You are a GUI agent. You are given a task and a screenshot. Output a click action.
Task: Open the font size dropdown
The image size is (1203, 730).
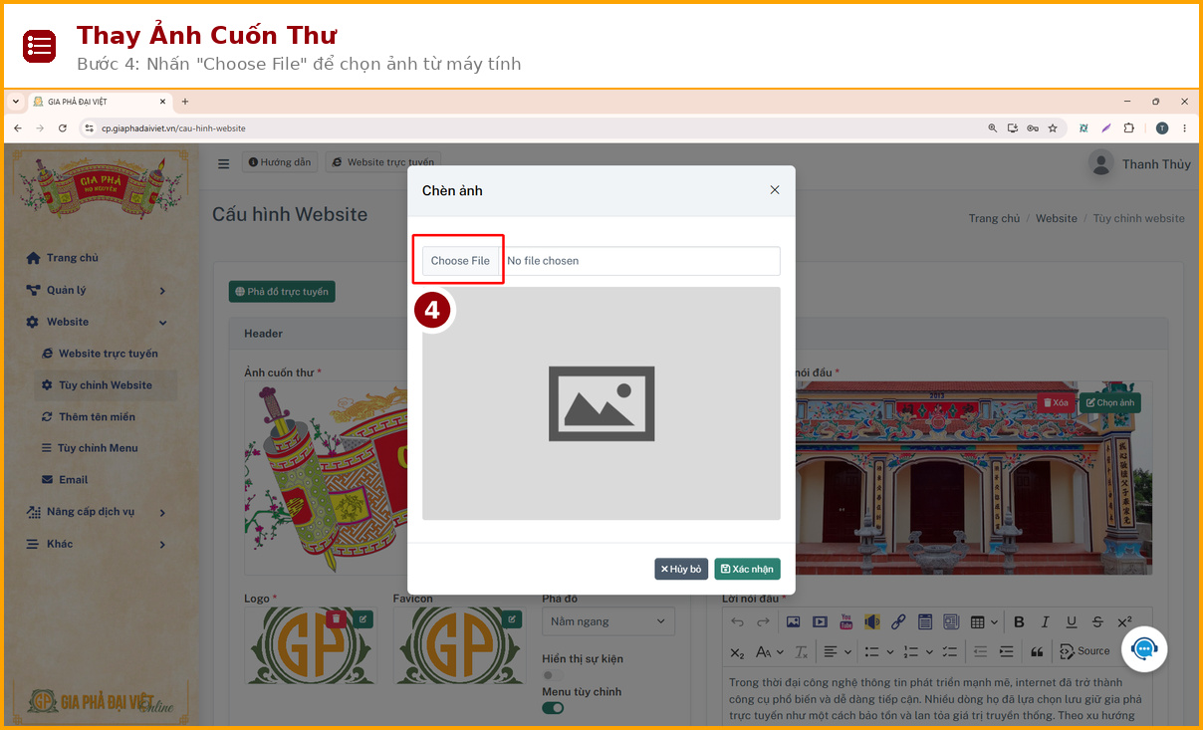pyautogui.click(x=769, y=652)
